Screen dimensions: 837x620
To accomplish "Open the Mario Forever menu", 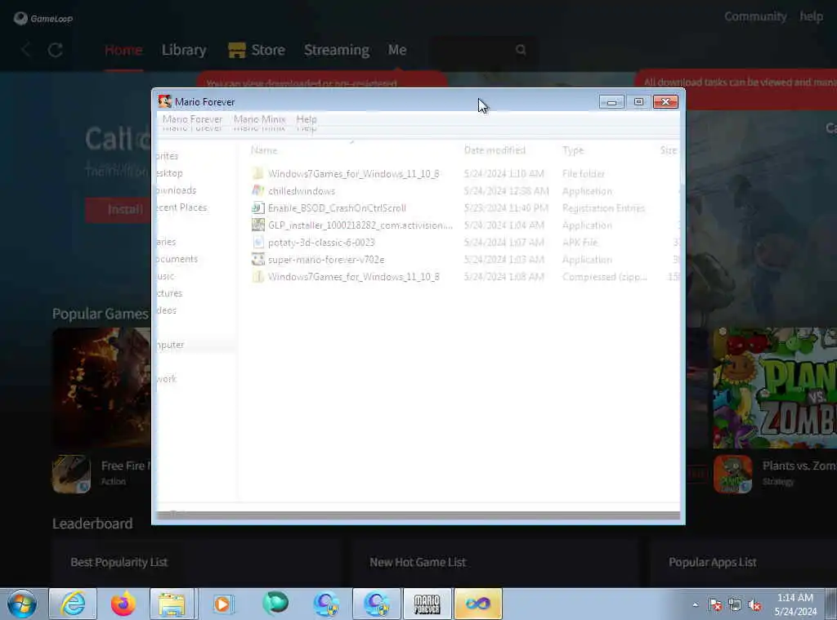I will [x=192, y=119].
